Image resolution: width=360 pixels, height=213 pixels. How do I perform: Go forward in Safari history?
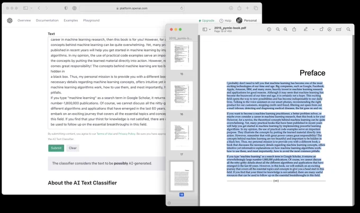(x=47, y=8)
